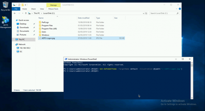Expand the address bar history dropdown
205x111 pixels.
point(143,13)
